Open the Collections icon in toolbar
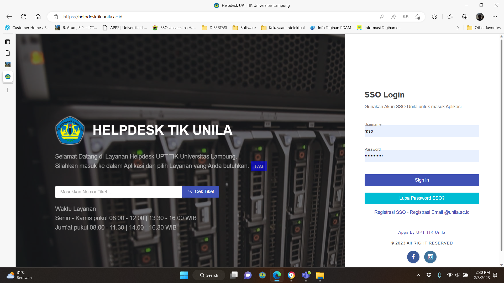The height and width of the screenshot is (283, 504). coord(465,17)
